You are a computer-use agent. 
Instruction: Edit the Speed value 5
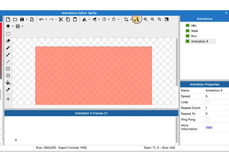coord(217,96)
